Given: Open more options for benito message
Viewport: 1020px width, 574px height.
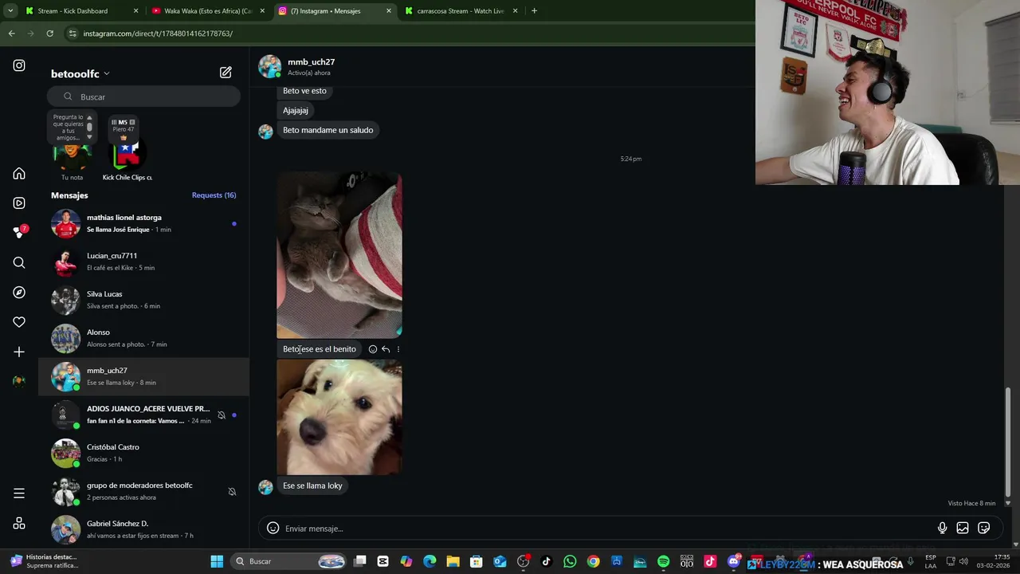Looking at the screenshot, I should pyautogui.click(x=398, y=349).
